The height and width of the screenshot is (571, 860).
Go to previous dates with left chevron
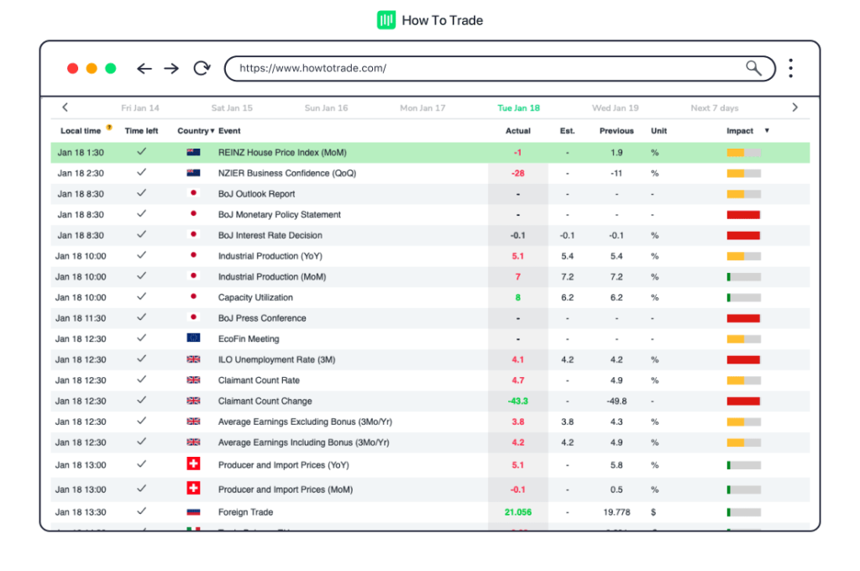[66, 107]
